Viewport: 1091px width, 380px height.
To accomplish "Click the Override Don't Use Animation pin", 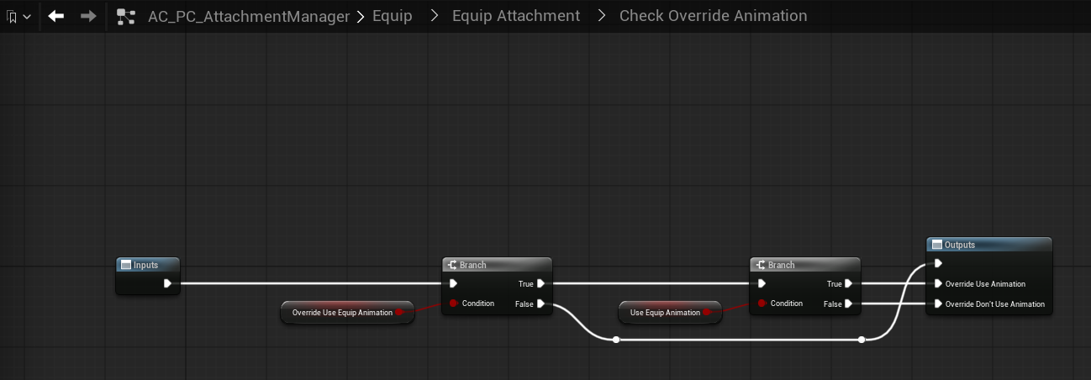I will click(x=938, y=303).
